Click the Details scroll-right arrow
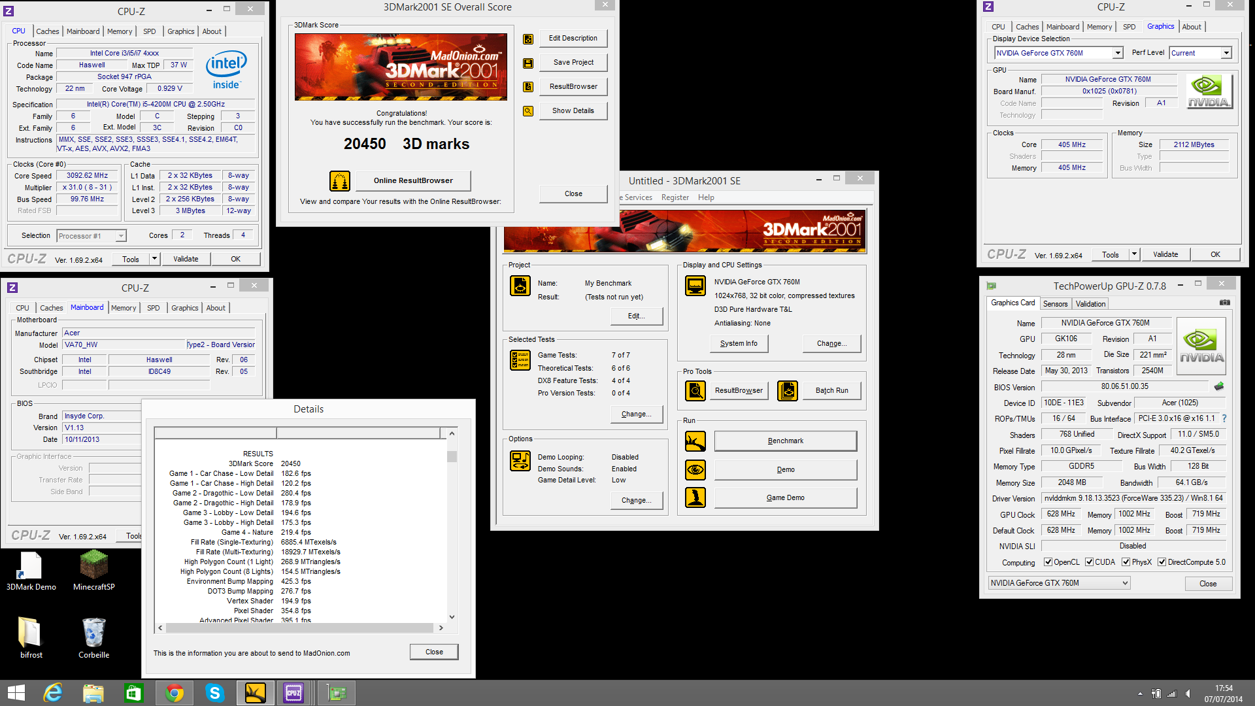 pyautogui.click(x=441, y=628)
